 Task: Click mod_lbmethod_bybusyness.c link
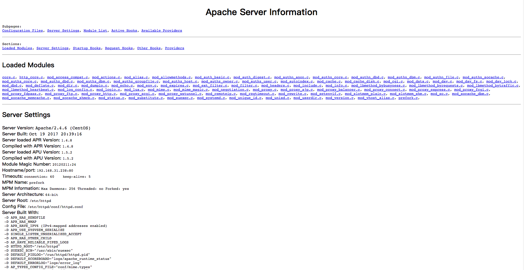(x=378, y=85)
